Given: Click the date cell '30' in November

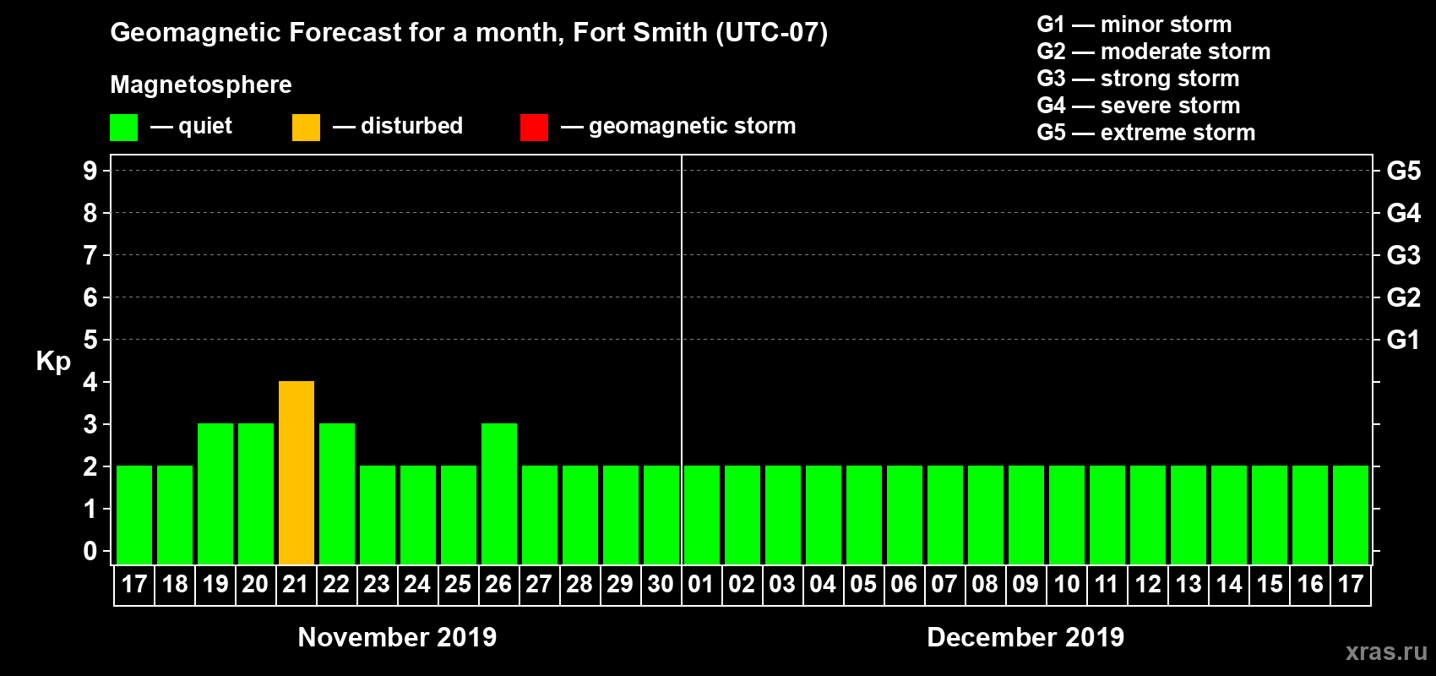Looking at the screenshot, I should pos(661,585).
